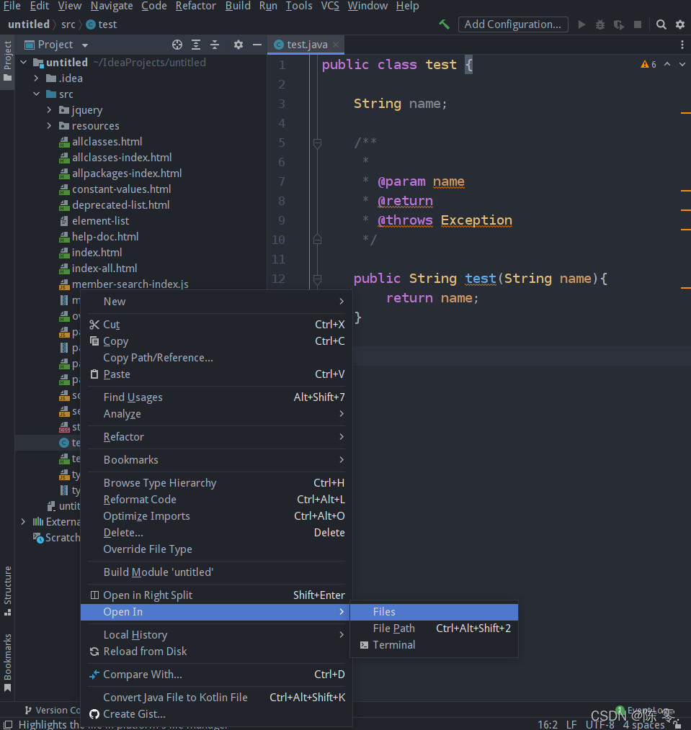The image size is (691, 730).
Task: Toggle the Structure tool window side tab
Action: coord(7,590)
